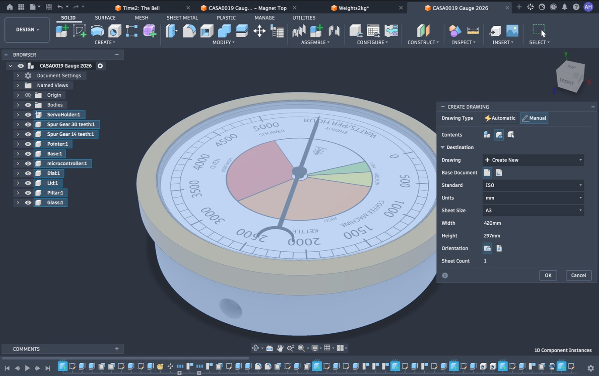
Task: Click the FRONT face of ViewCube
Action: [x=567, y=82]
